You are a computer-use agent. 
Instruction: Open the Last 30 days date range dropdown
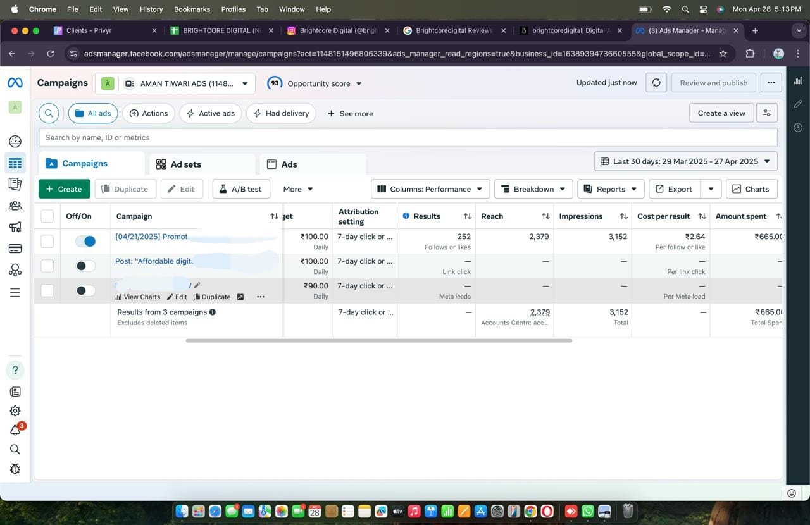[685, 161]
